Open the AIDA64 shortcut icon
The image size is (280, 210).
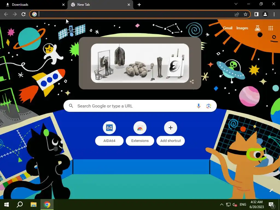coord(109,128)
